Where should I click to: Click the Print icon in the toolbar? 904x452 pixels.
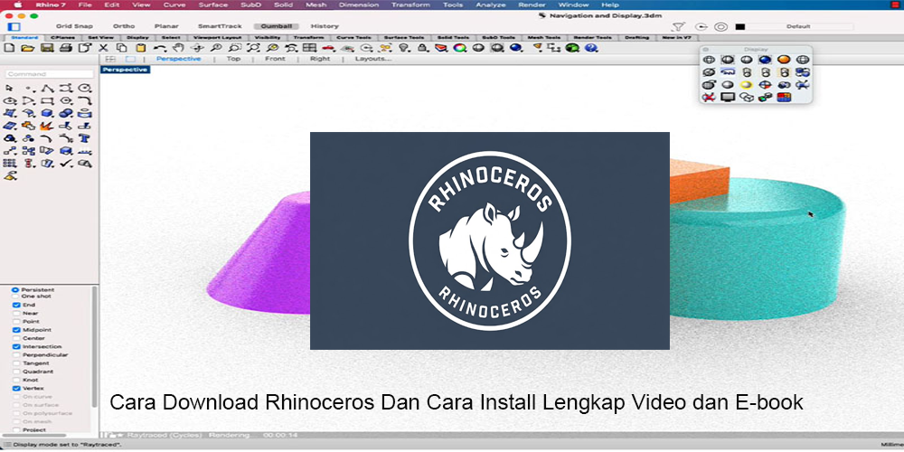(x=66, y=48)
